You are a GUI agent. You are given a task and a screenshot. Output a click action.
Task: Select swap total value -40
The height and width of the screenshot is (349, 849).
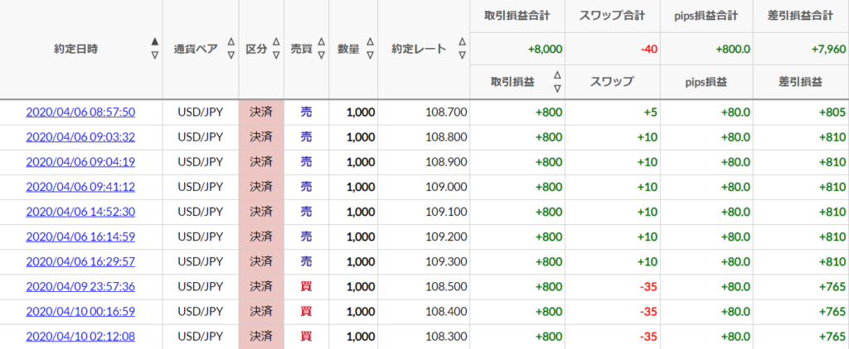648,49
